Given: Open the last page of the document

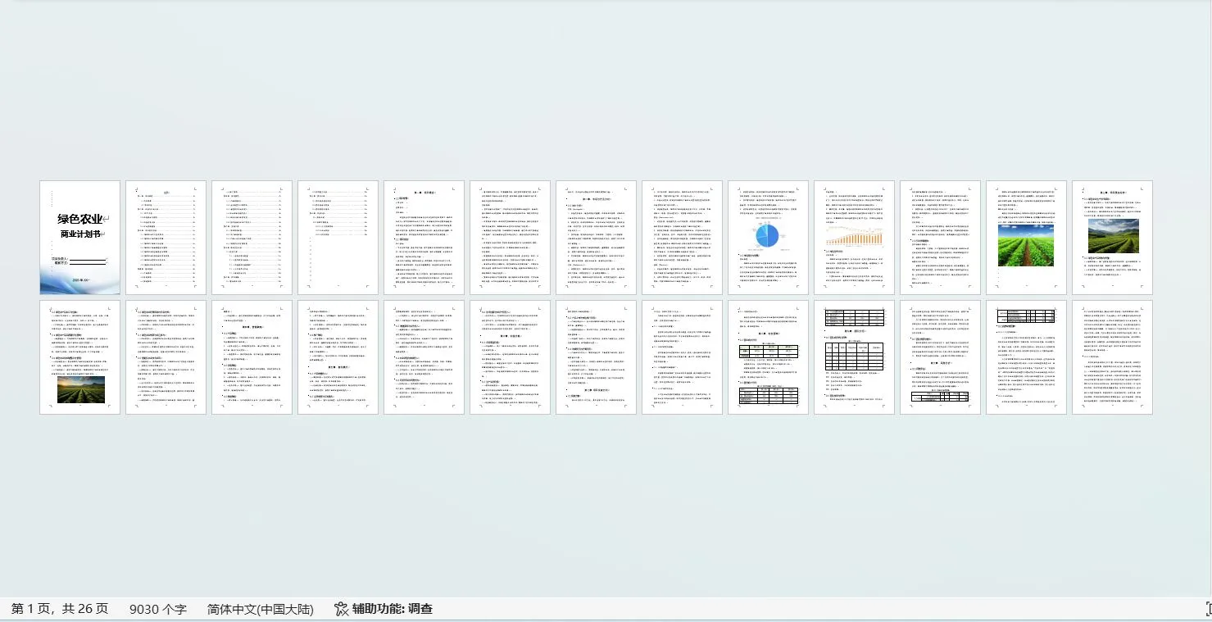Looking at the screenshot, I should point(1112,356).
